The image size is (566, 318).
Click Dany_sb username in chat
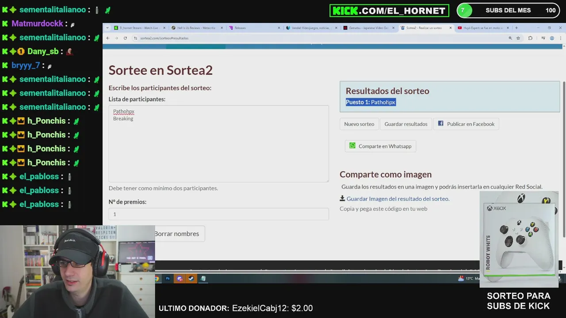pyautogui.click(x=43, y=51)
